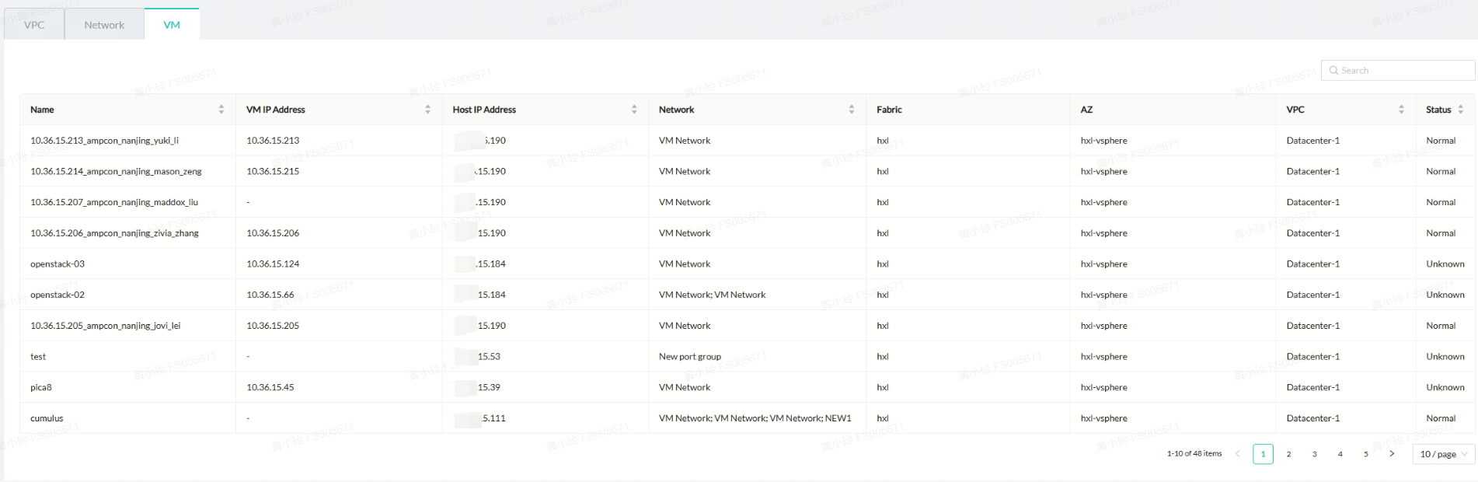The image size is (1478, 482).
Task: Sort by Host IP Address column
Action: coord(634,110)
